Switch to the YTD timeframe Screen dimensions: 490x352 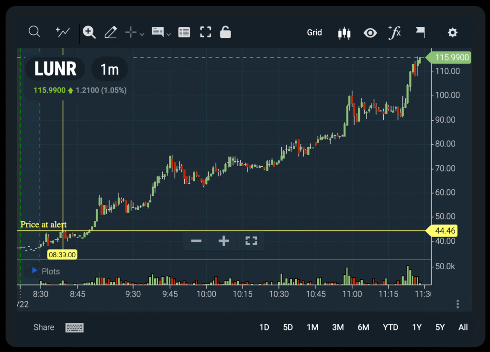[x=390, y=327]
